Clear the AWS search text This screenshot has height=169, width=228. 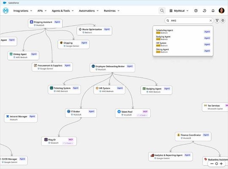tap(210, 21)
